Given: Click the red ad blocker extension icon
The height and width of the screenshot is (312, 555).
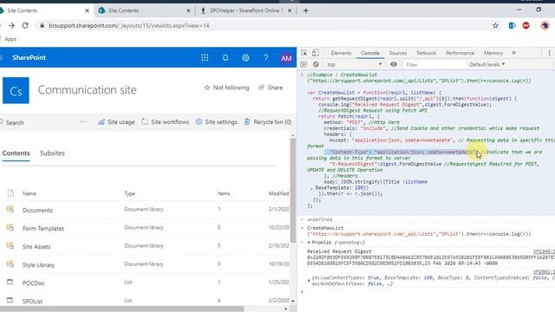Looking at the screenshot, I should tap(526, 25).
